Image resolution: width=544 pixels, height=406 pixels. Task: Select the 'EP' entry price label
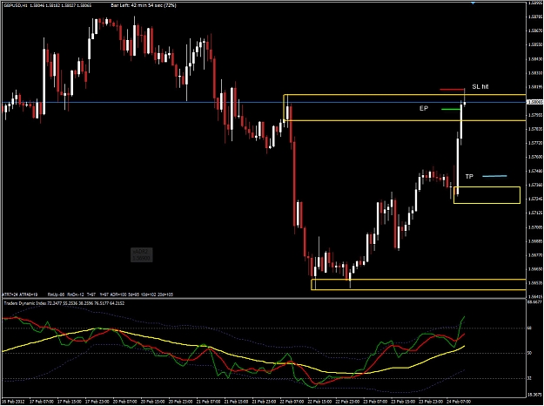pos(424,108)
